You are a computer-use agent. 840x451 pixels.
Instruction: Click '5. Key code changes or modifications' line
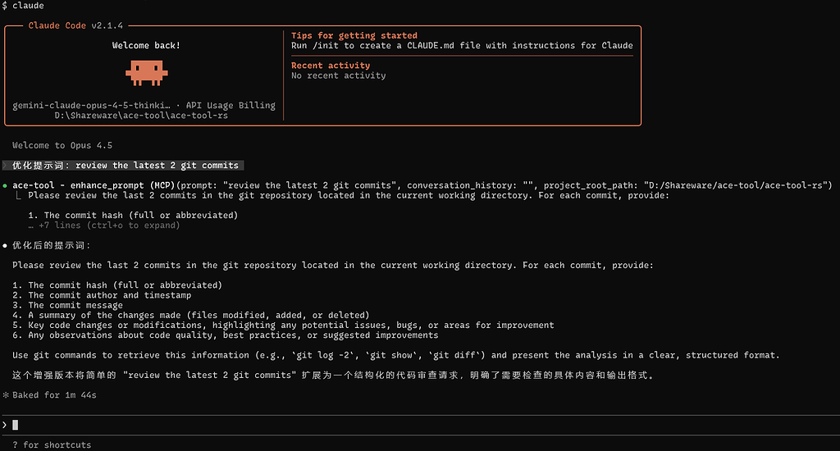pyautogui.click(x=283, y=325)
